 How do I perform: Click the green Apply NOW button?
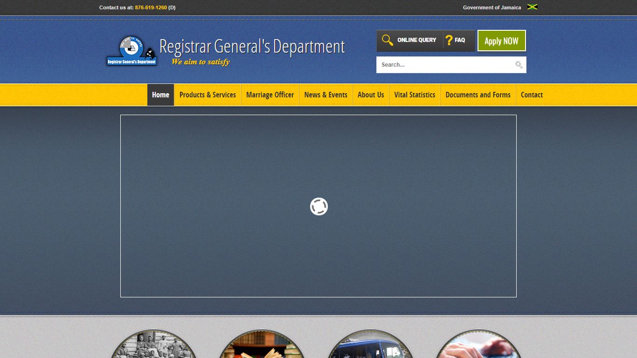coord(501,41)
